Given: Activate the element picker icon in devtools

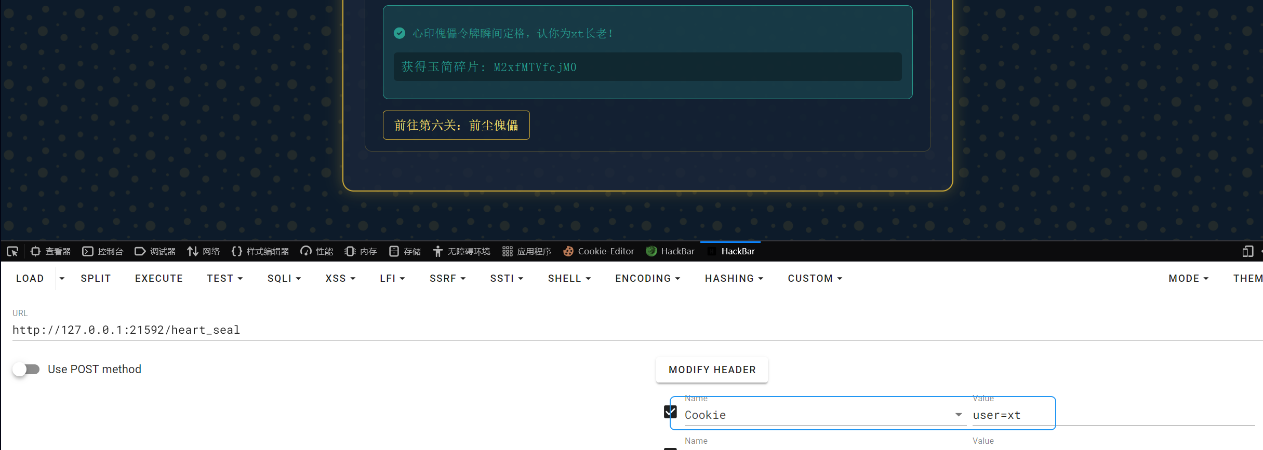Looking at the screenshot, I should (12, 252).
